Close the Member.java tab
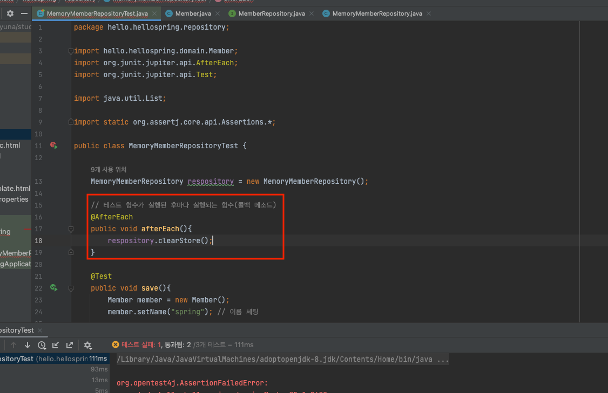608x393 pixels. [x=218, y=13]
